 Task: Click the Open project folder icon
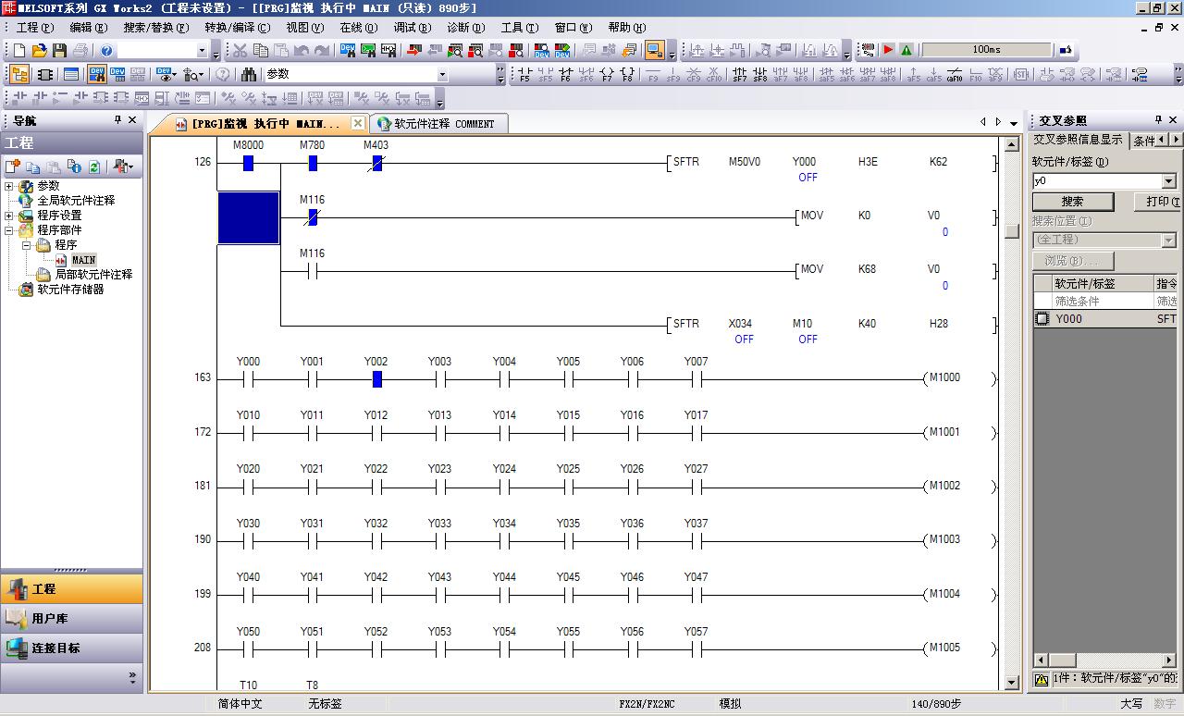(x=39, y=51)
